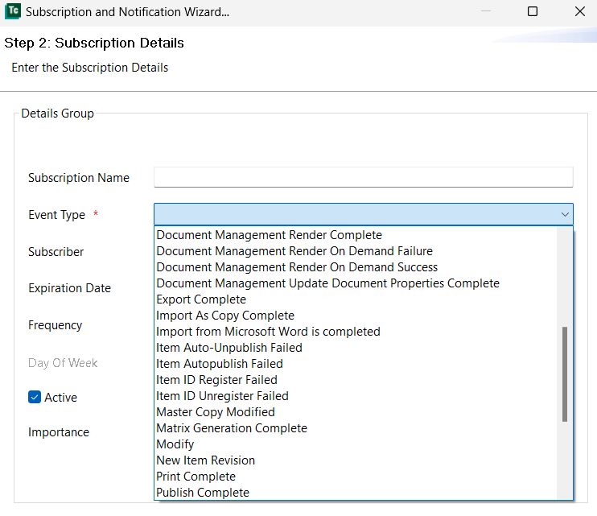Collapse the Event Type dropdown arrow
Image resolution: width=597 pixels, height=516 pixels.
coord(565,214)
